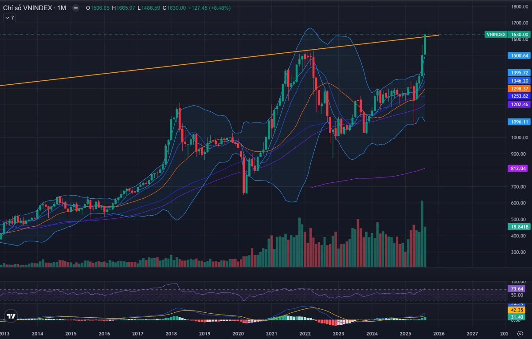The height and width of the screenshot is (339, 532).
Task: Click the 1800.00 mark on price axis
Action: (x=518, y=7)
